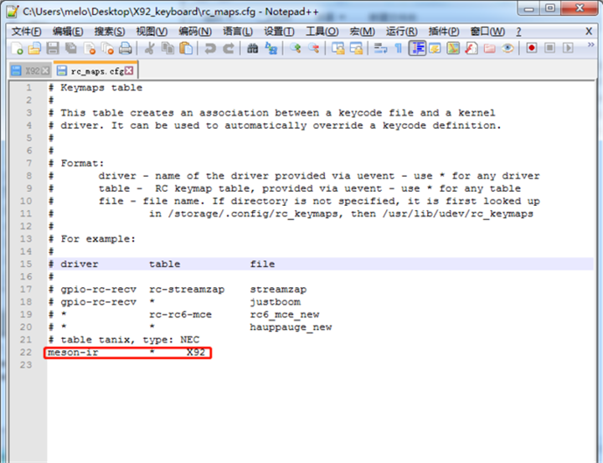Click 'rc6_mce_new' on line 19

point(285,315)
